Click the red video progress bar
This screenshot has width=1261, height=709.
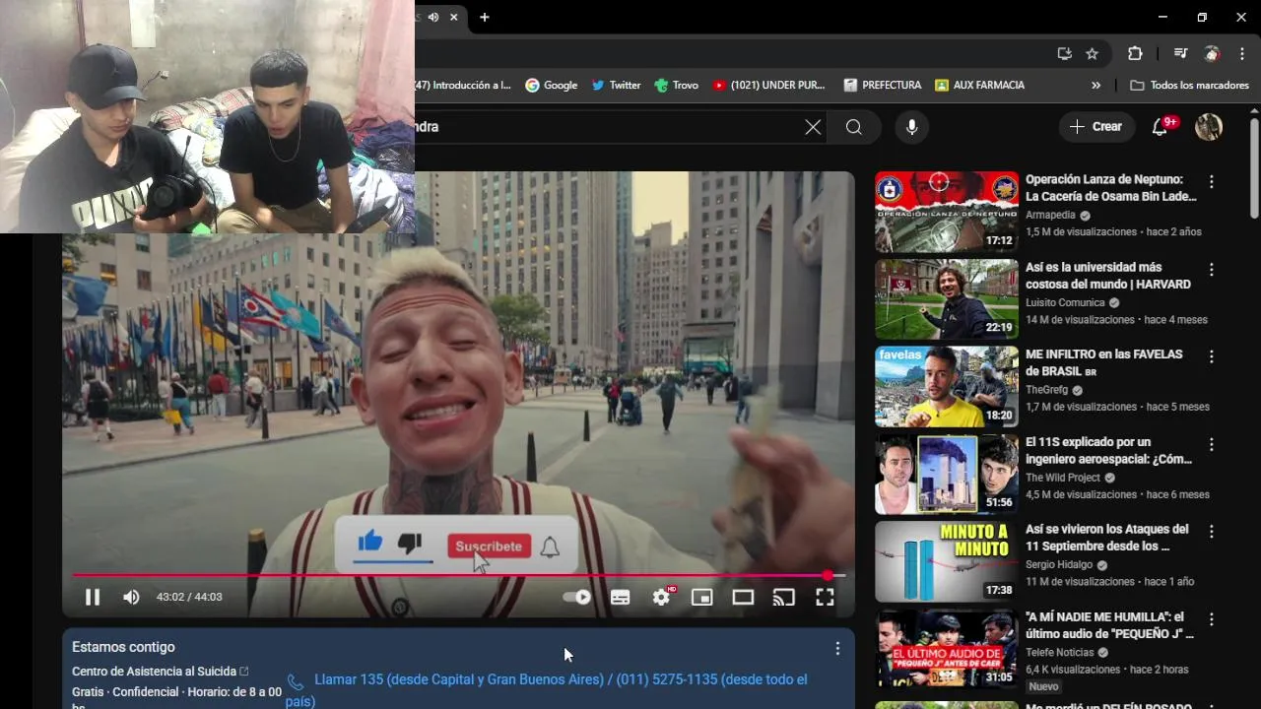click(x=458, y=575)
